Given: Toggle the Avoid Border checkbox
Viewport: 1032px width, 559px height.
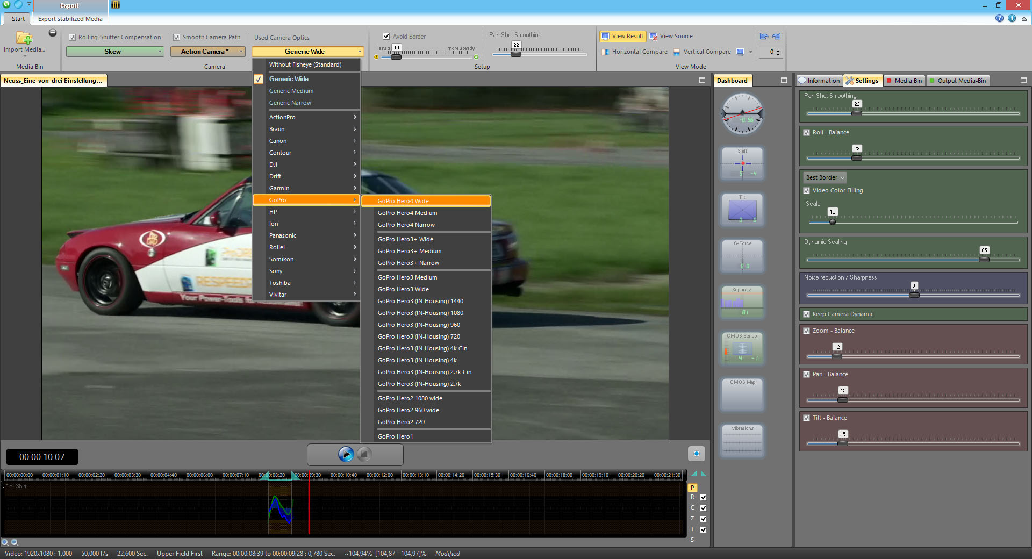Looking at the screenshot, I should pos(386,37).
